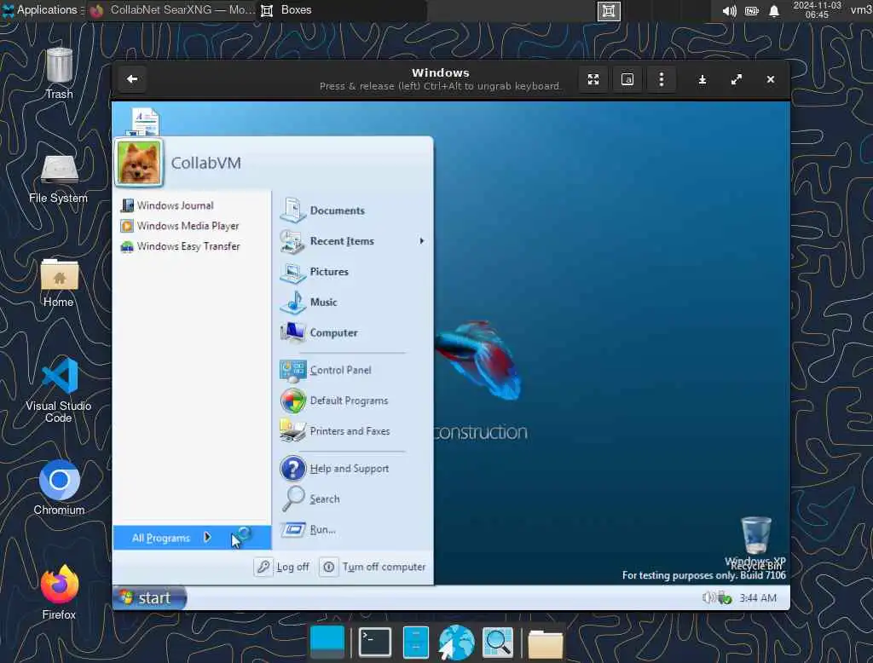Open application finder magnifier in dock
Viewport: 873px width, 663px height.
(x=498, y=643)
